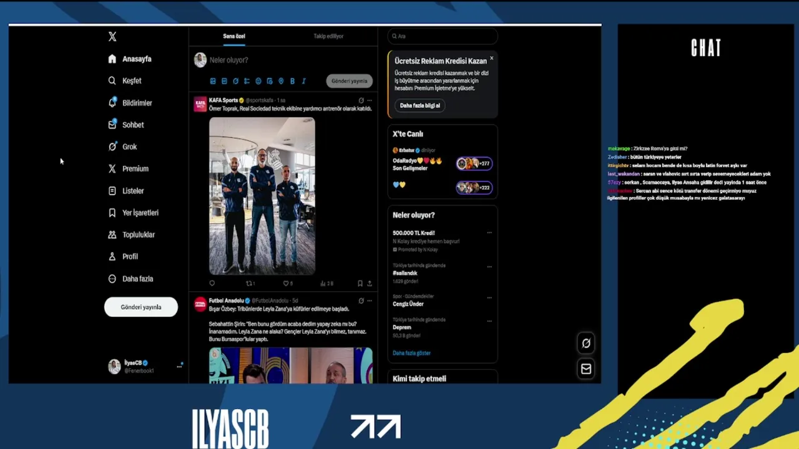Screen dimensions: 799x449
Task: Click the Grok icon in the composer toolbar
Action: point(235,81)
